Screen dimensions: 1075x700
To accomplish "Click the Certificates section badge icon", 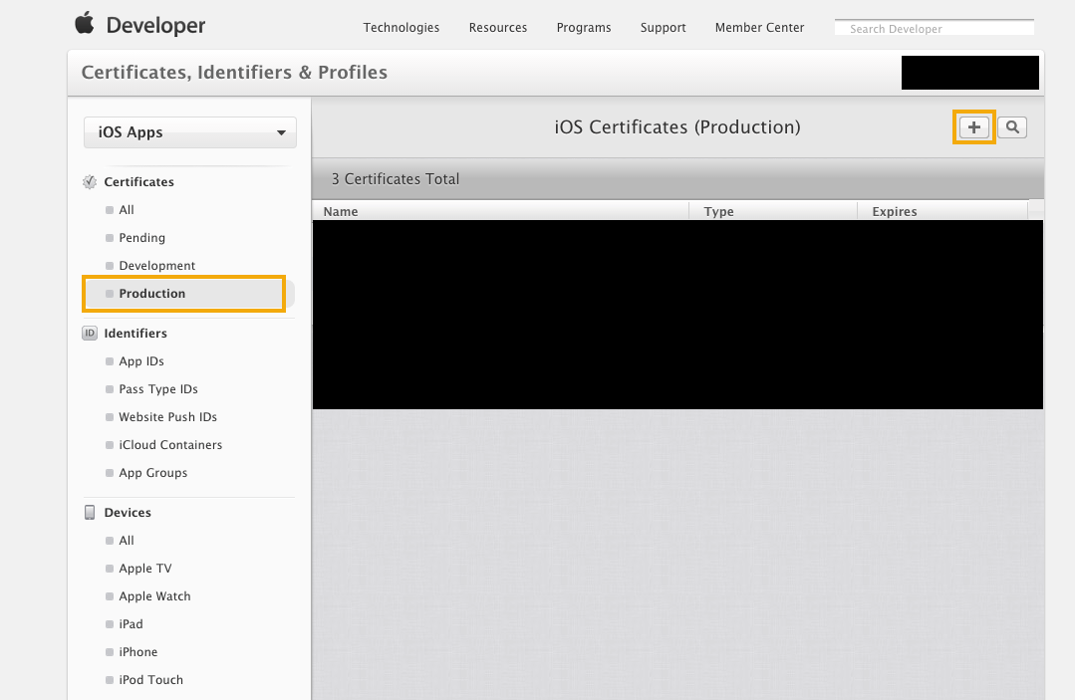I will pyautogui.click(x=90, y=181).
